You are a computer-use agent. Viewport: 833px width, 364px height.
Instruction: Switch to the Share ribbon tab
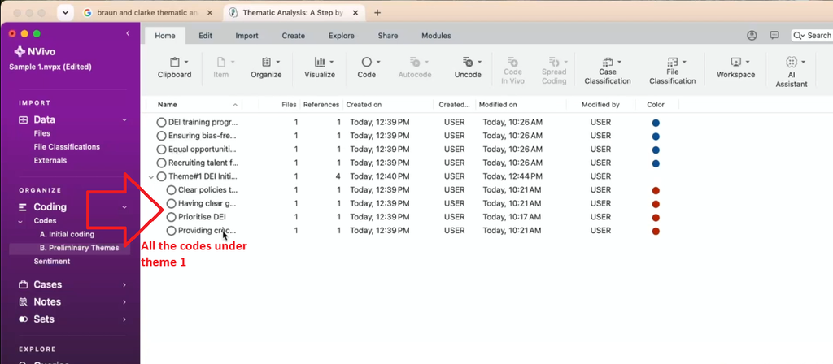pyautogui.click(x=388, y=36)
